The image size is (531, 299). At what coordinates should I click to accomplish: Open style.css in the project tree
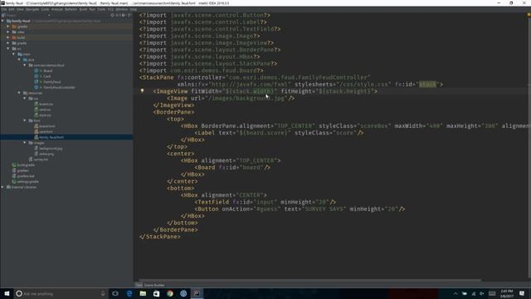pyautogui.click(x=45, y=115)
